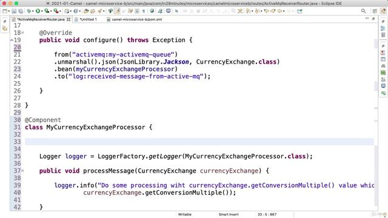Click the Debug bug icon
The image size is (388, 218).
click(x=29, y=11)
